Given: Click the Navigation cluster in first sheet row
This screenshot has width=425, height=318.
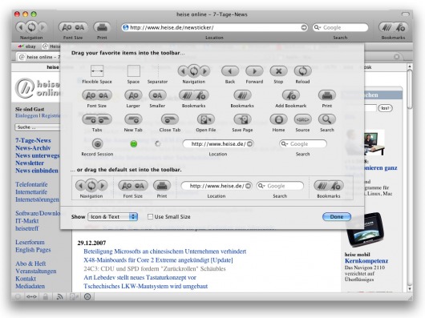Looking at the screenshot, I should pyautogui.click(x=193, y=71).
